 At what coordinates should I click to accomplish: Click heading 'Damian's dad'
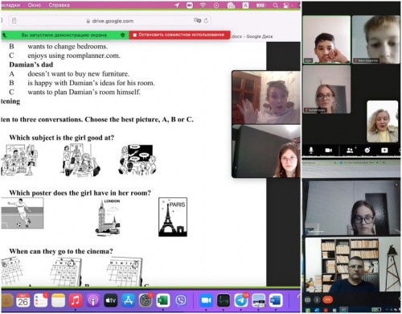click(x=31, y=64)
